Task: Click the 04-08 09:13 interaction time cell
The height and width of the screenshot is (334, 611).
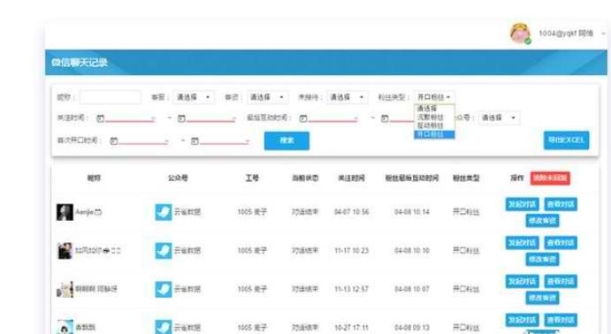Action: 412,328
